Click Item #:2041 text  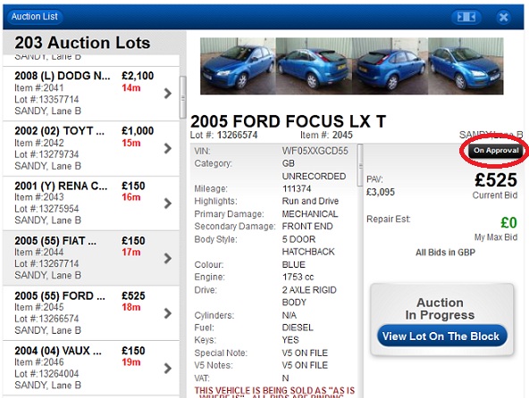38,88
